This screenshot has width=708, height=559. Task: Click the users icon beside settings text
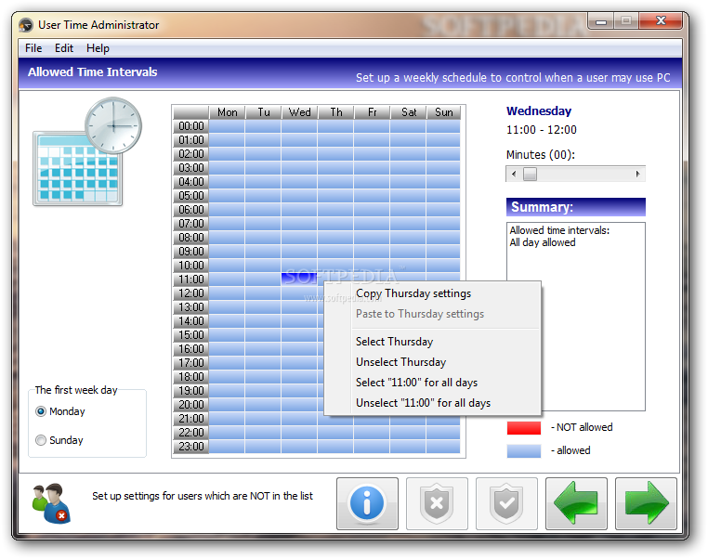click(x=51, y=503)
